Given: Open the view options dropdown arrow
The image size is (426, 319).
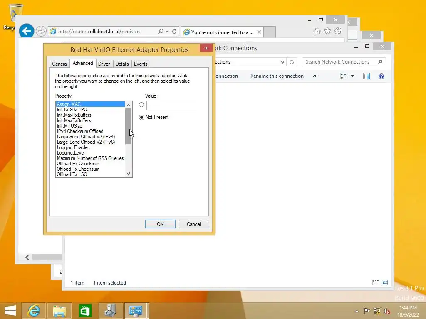Looking at the screenshot, I should pos(353,76).
